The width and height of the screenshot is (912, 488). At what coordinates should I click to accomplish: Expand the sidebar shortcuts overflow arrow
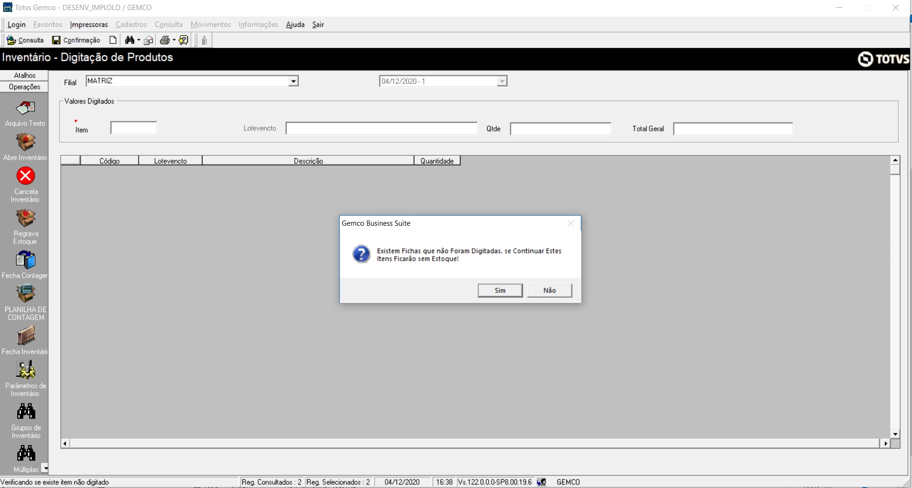(x=45, y=468)
